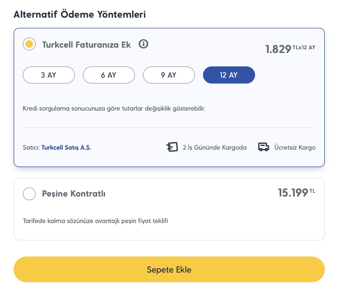
Task: Choose the 6 AY installment option
Action: point(109,75)
